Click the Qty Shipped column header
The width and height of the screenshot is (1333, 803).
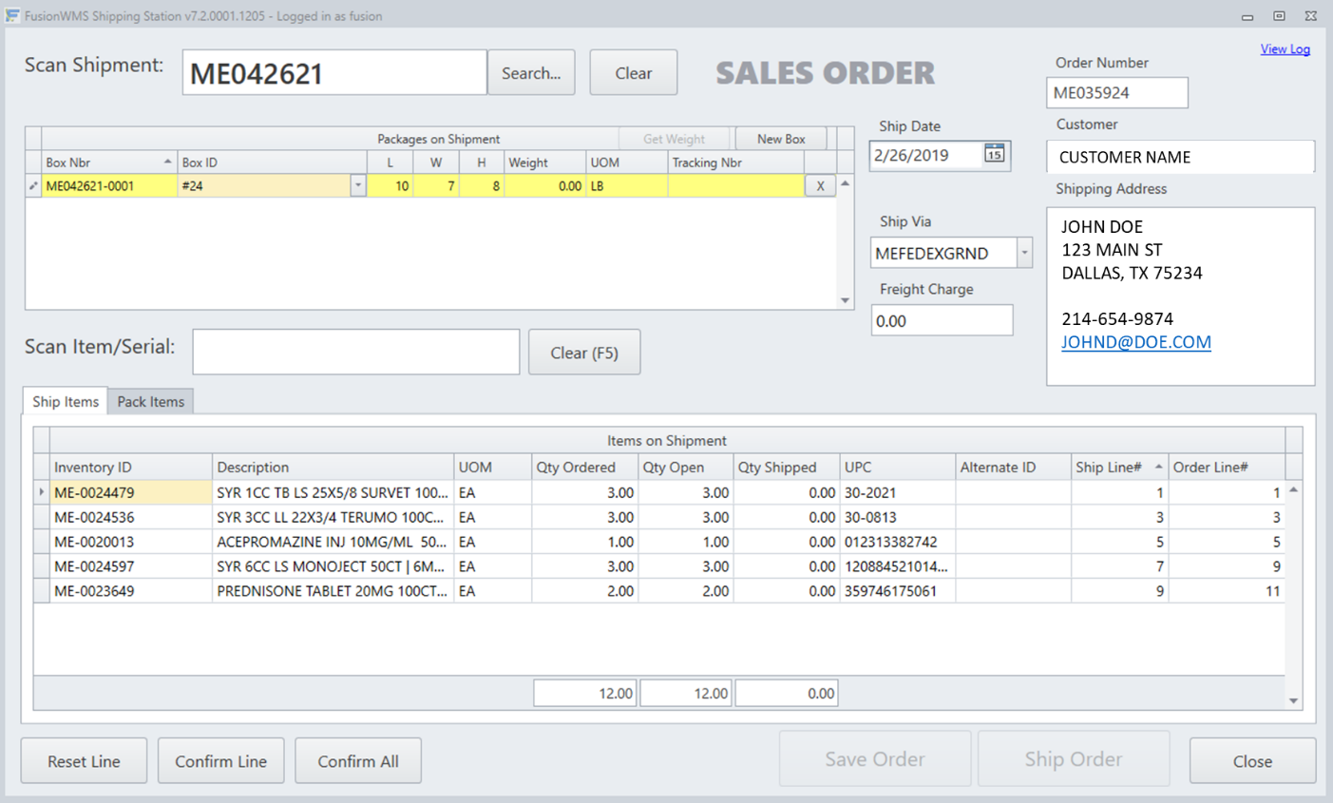pyautogui.click(x=787, y=467)
